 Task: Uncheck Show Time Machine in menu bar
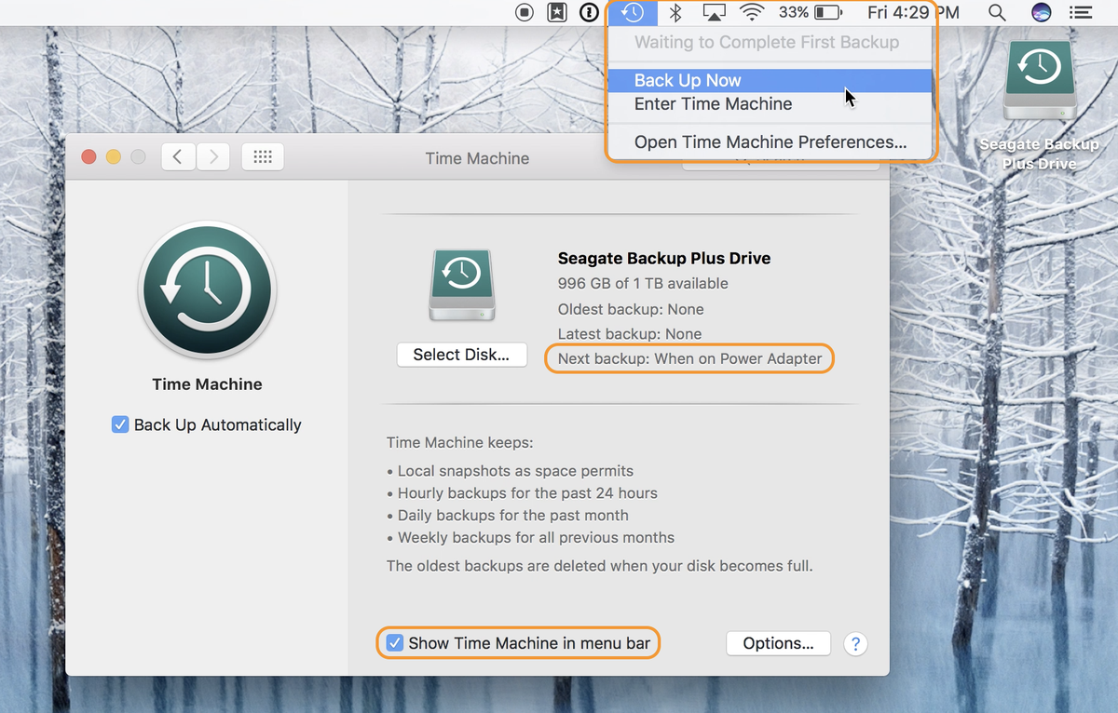(395, 643)
